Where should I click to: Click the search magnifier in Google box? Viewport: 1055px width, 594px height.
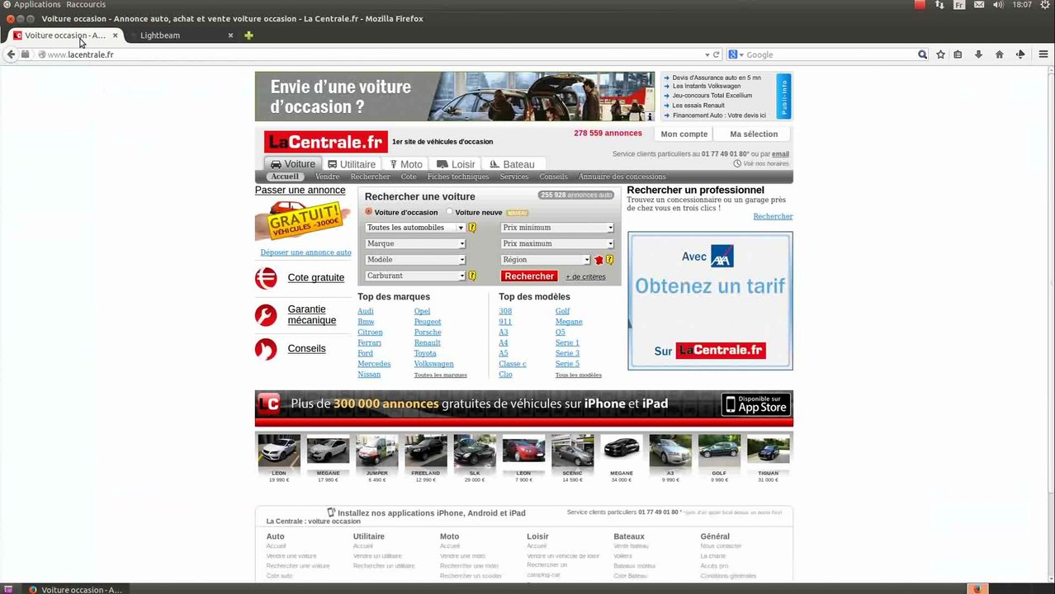tap(922, 54)
